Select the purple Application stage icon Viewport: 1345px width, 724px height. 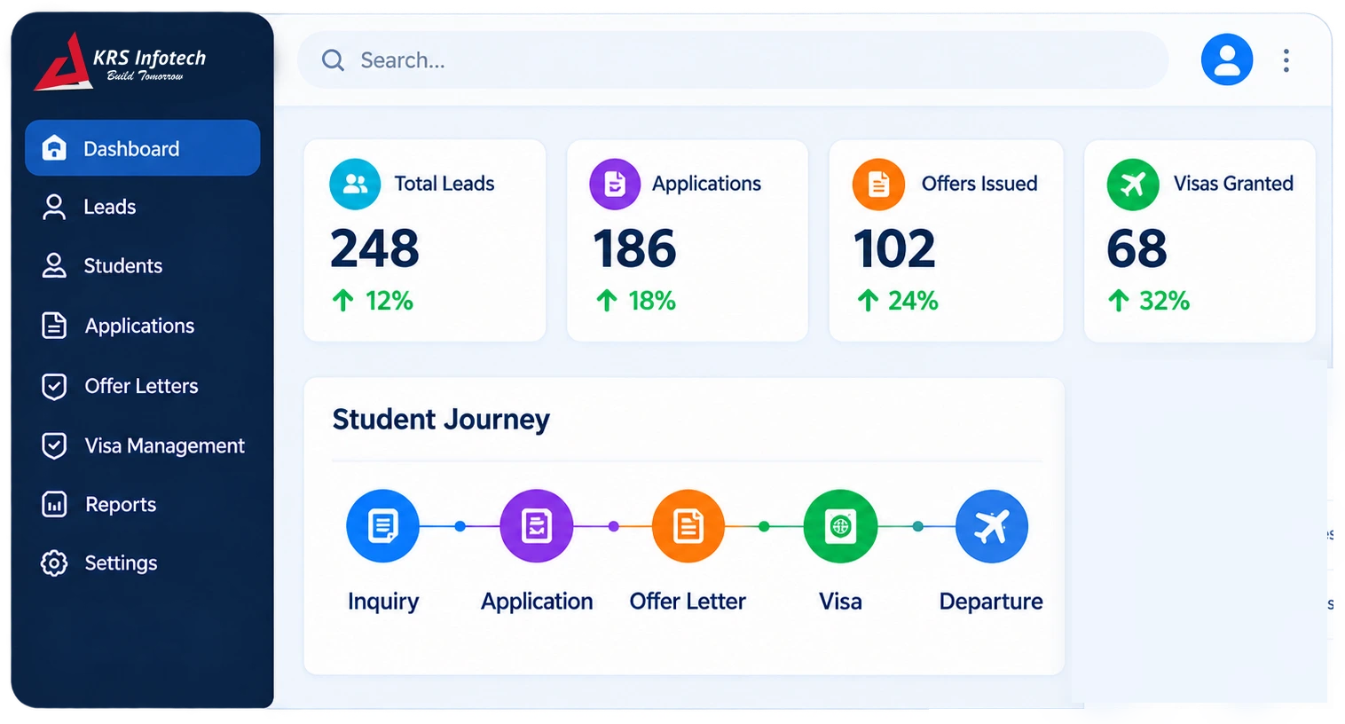536,526
